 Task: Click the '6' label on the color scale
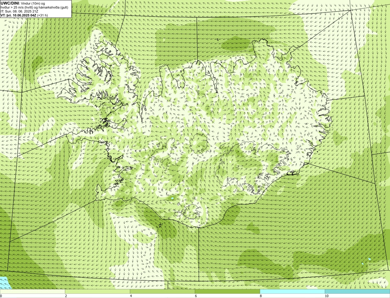[x=196, y=296]
